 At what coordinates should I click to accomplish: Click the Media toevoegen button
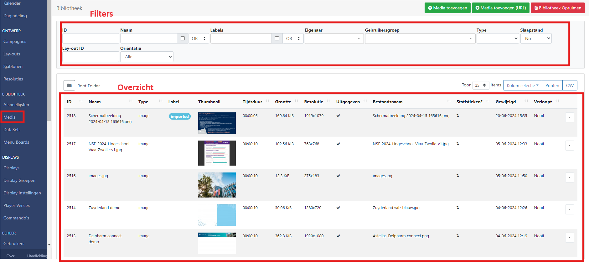point(447,8)
